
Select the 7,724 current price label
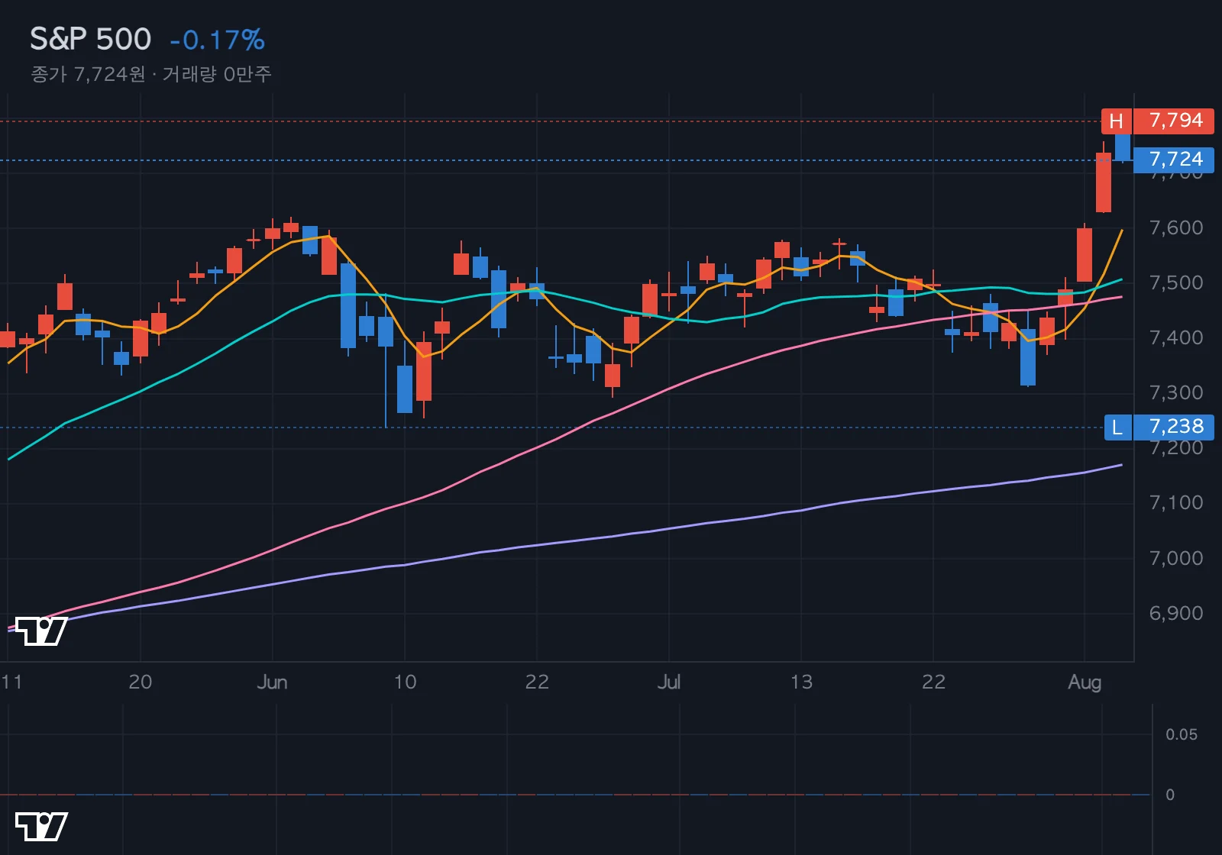point(1174,160)
